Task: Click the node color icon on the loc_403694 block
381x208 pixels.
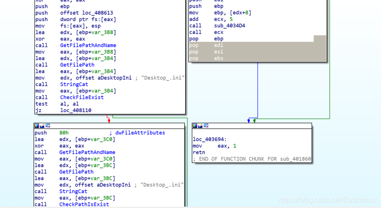Action: 195,126
